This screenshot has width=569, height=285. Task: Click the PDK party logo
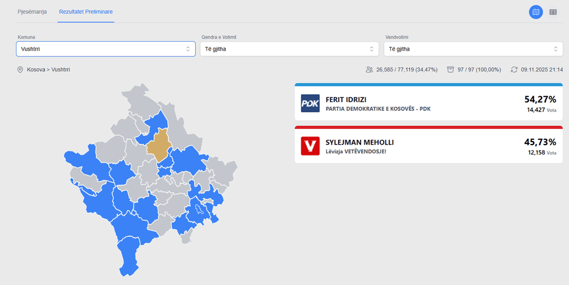pyautogui.click(x=310, y=103)
